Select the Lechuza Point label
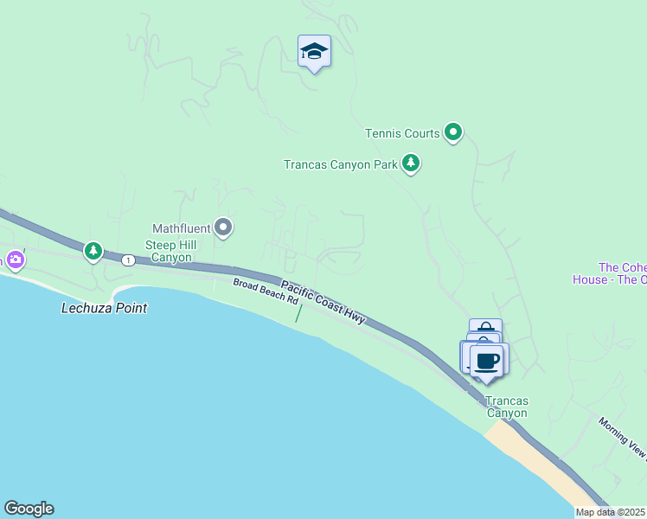 [x=104, y=308]
